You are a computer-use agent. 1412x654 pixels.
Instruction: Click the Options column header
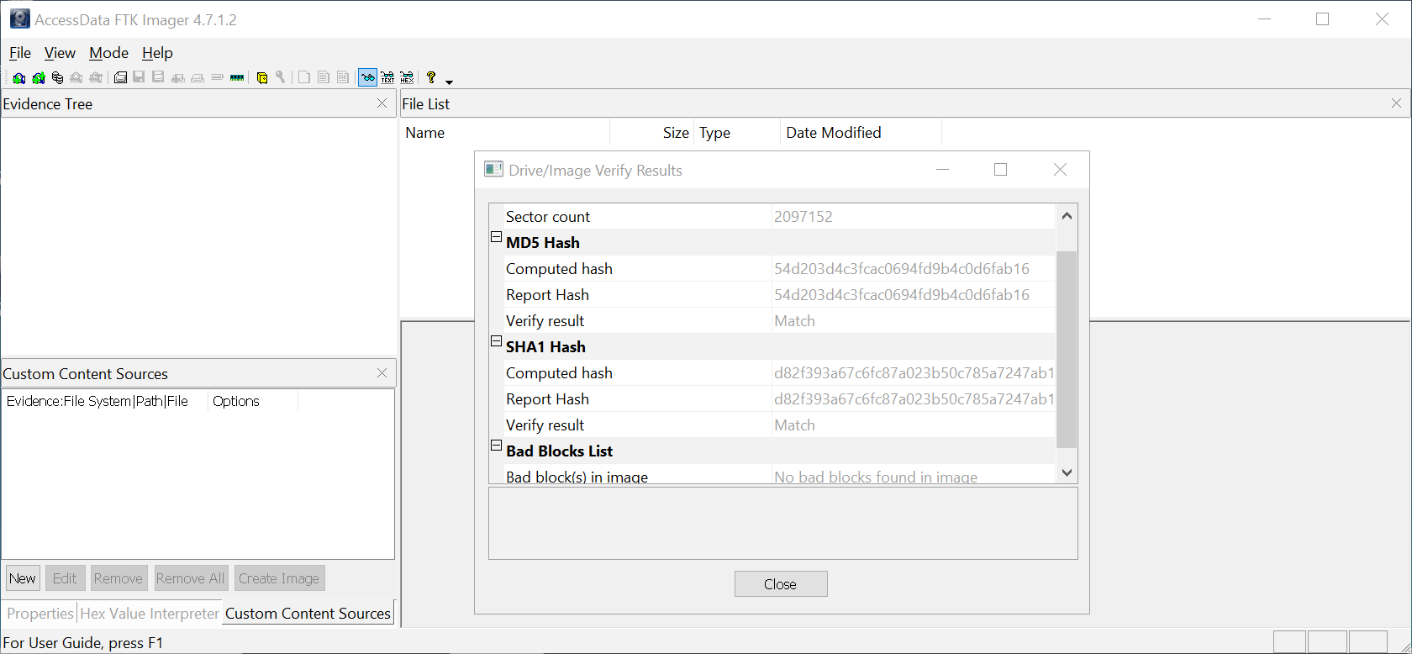point(253,401)
